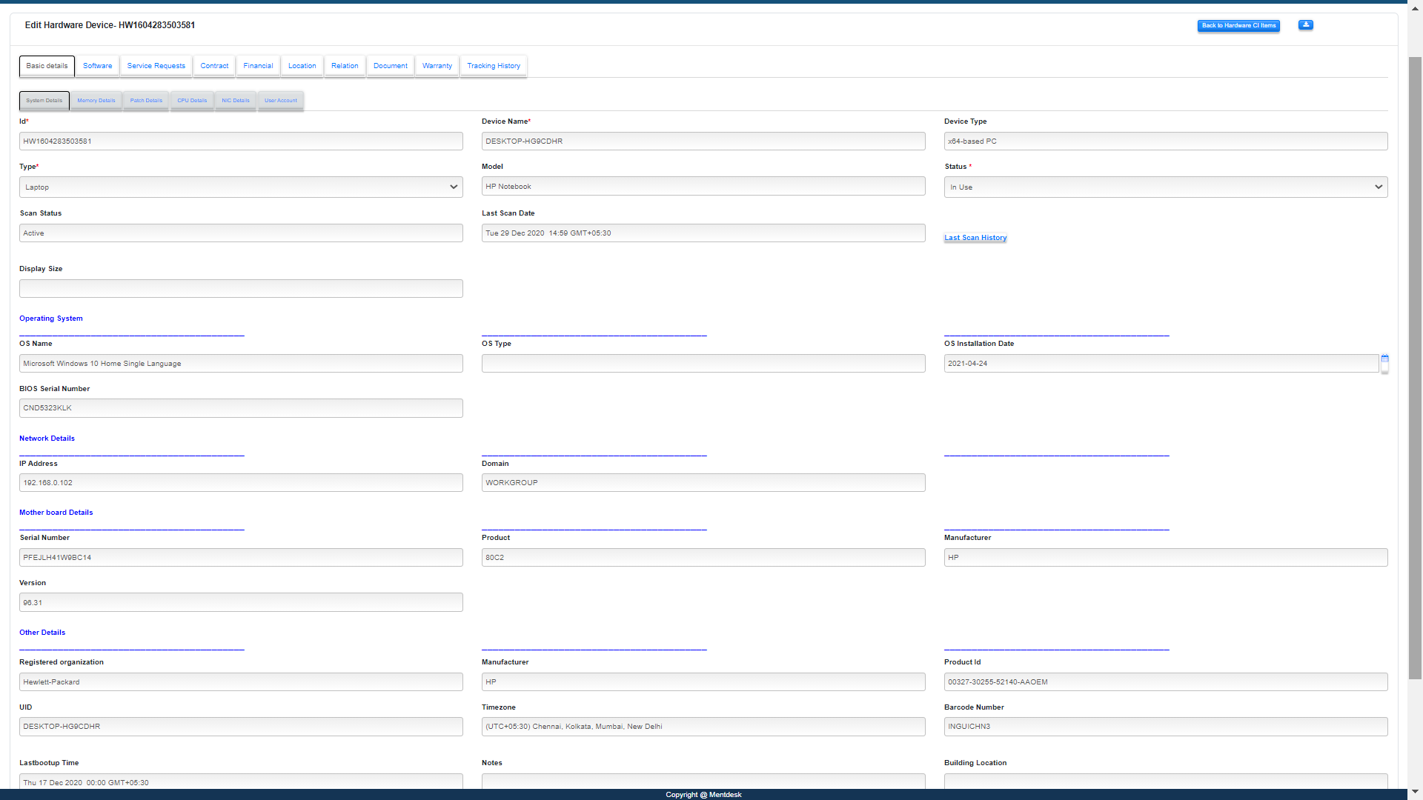1423x800 pixels.
Task: Click the Network Details section heading
Action: tap(47, 439)
